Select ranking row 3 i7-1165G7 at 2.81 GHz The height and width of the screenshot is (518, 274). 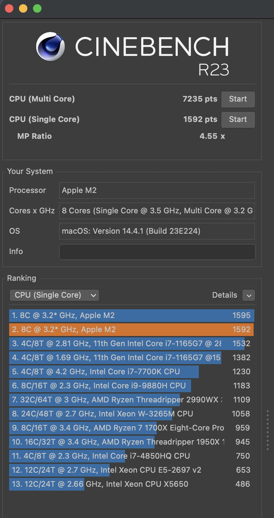[132, 344]
